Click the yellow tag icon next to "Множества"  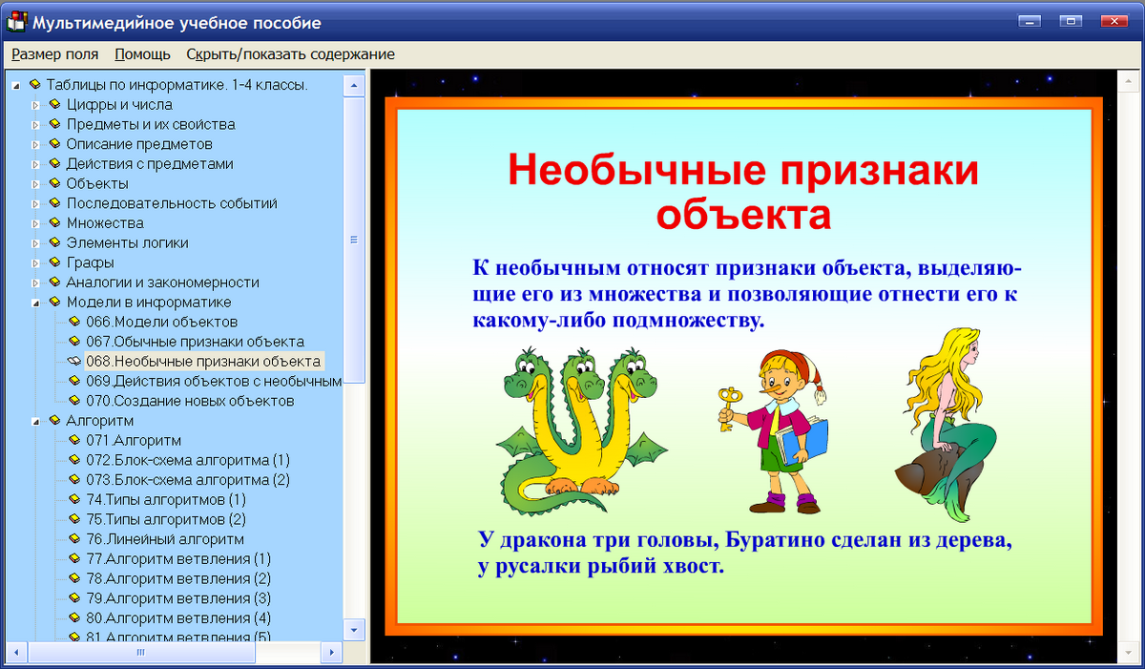point(53,222)
